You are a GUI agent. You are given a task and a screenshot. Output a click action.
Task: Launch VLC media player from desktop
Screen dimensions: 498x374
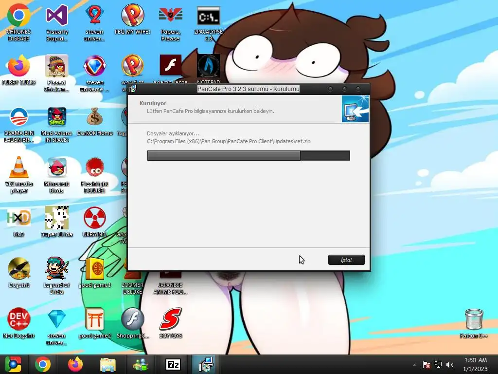[x=19, y=167]
